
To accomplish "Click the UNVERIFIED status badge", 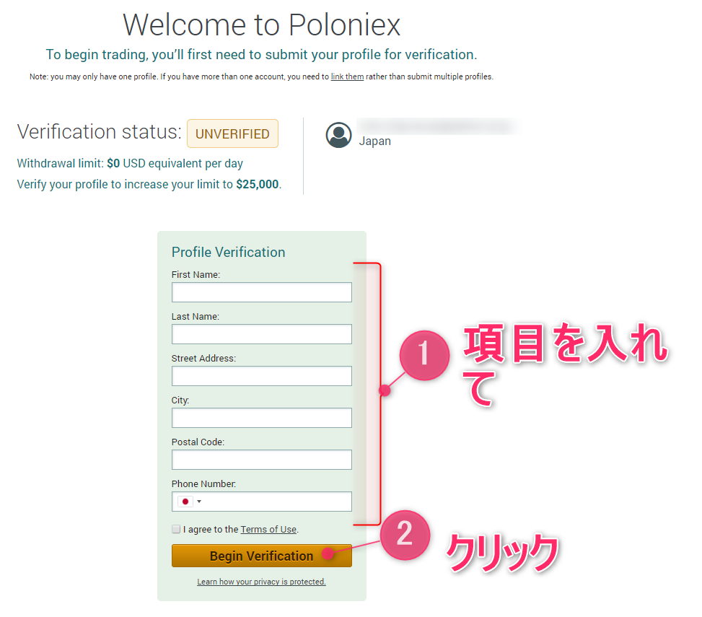I will (232, 134).
